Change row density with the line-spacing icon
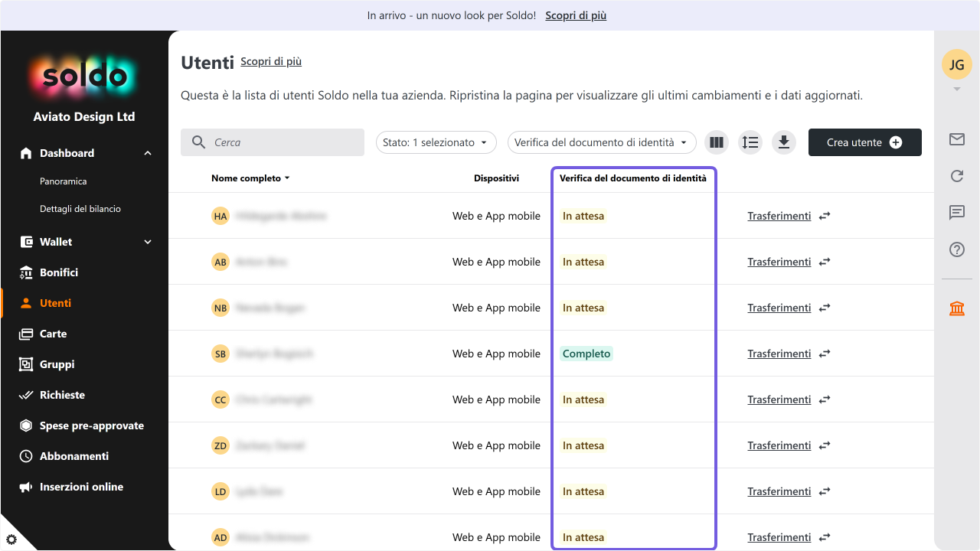 [x=750, y=142]
